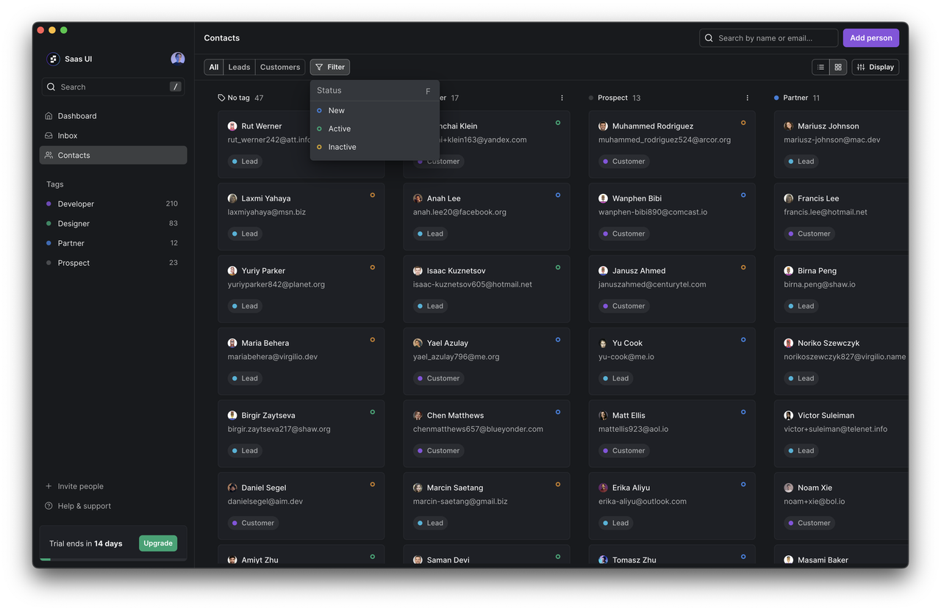Click the green Upgrade button

point(157,543)
